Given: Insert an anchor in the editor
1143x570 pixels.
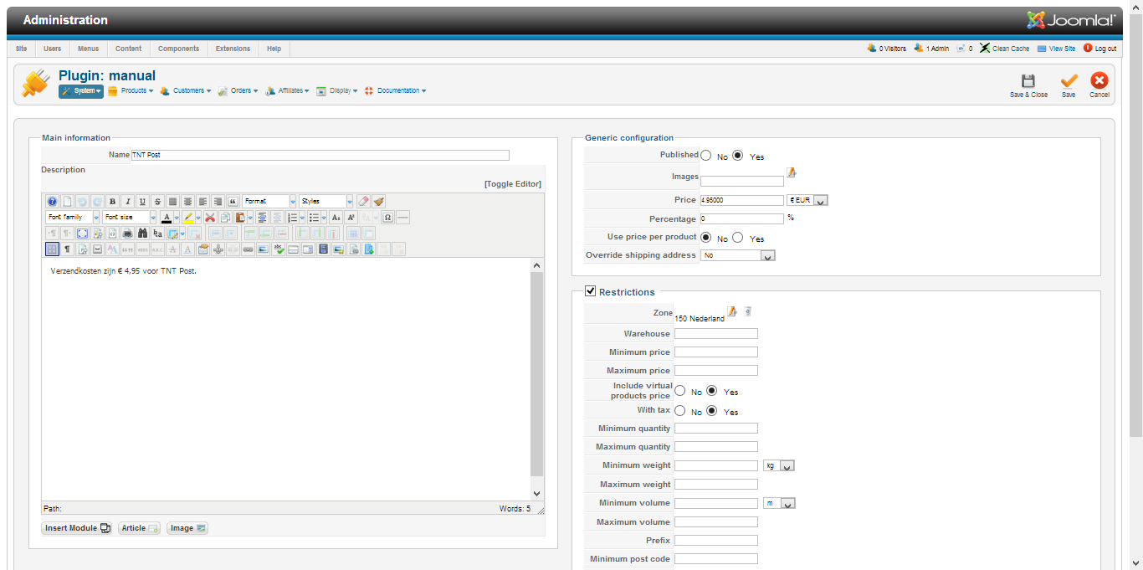Looking at the screenshot, I should tap(218, 249).
